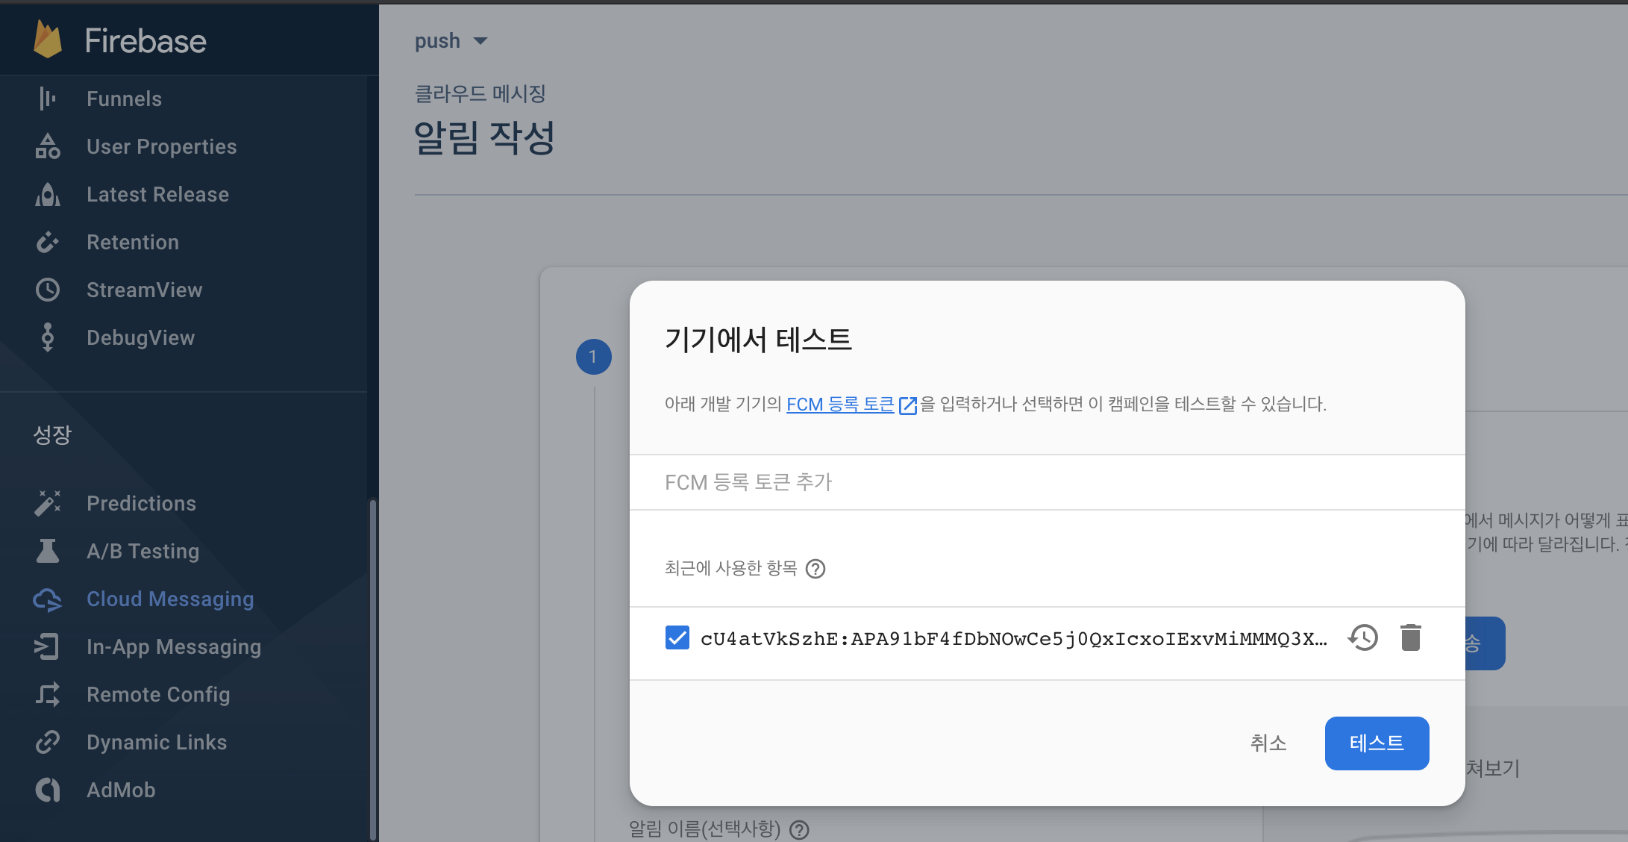Open Remote Config in the sidebar
Image resolution: width=1628 pixels, height=842 pixels.
point(158,694)
